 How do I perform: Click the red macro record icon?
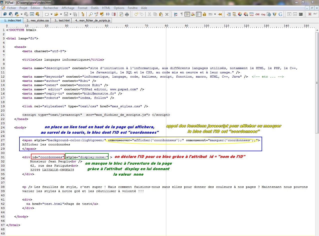(310, 14)
